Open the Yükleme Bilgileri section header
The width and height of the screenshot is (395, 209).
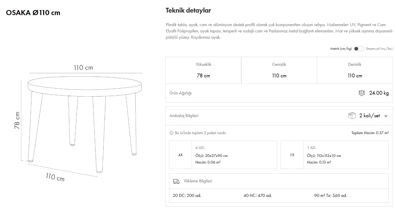point(198,181)
